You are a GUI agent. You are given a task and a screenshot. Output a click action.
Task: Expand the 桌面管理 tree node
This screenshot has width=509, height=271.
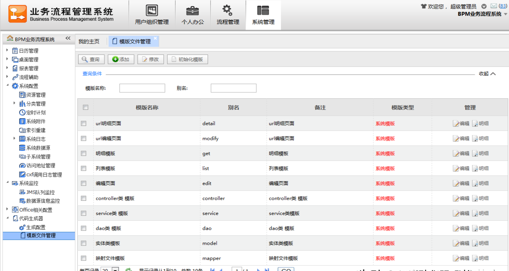(x=7, y=59)
